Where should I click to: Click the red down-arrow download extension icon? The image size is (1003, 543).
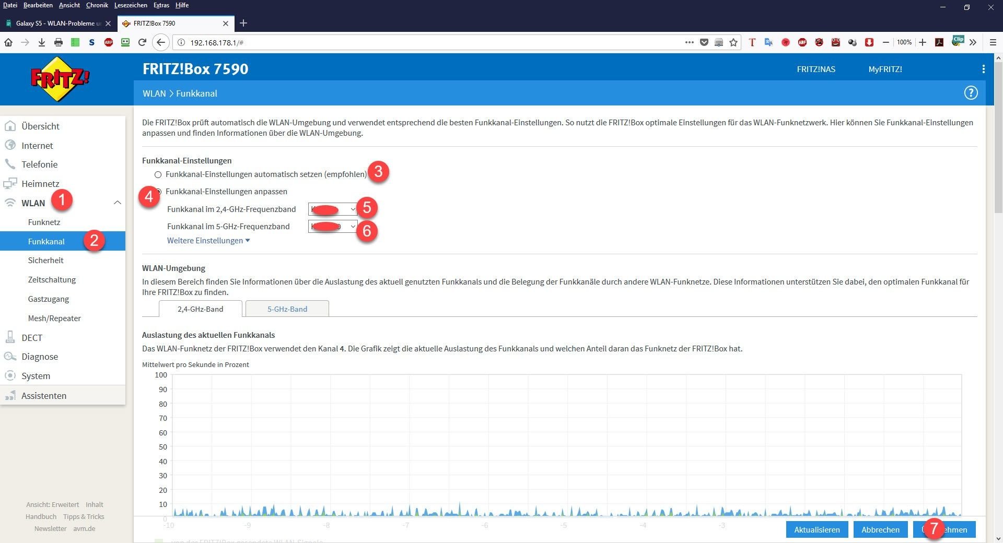(869, 42)
